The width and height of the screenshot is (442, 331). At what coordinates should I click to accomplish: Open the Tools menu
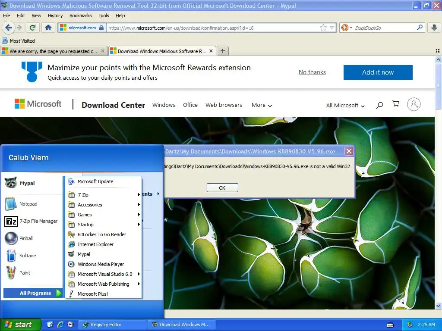104,16
